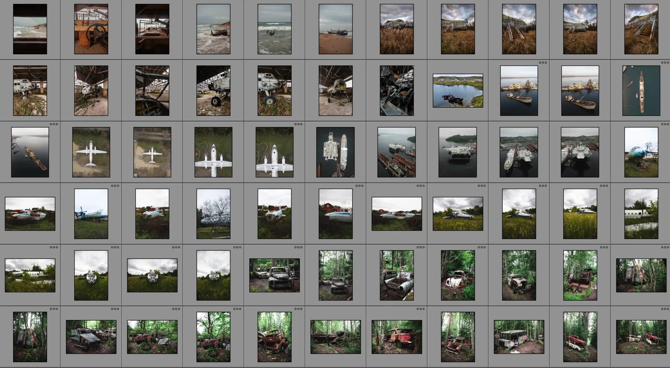Select the wrecked cockpit interior photo
The height and width of the screenshot is (368, 670).
397,91
